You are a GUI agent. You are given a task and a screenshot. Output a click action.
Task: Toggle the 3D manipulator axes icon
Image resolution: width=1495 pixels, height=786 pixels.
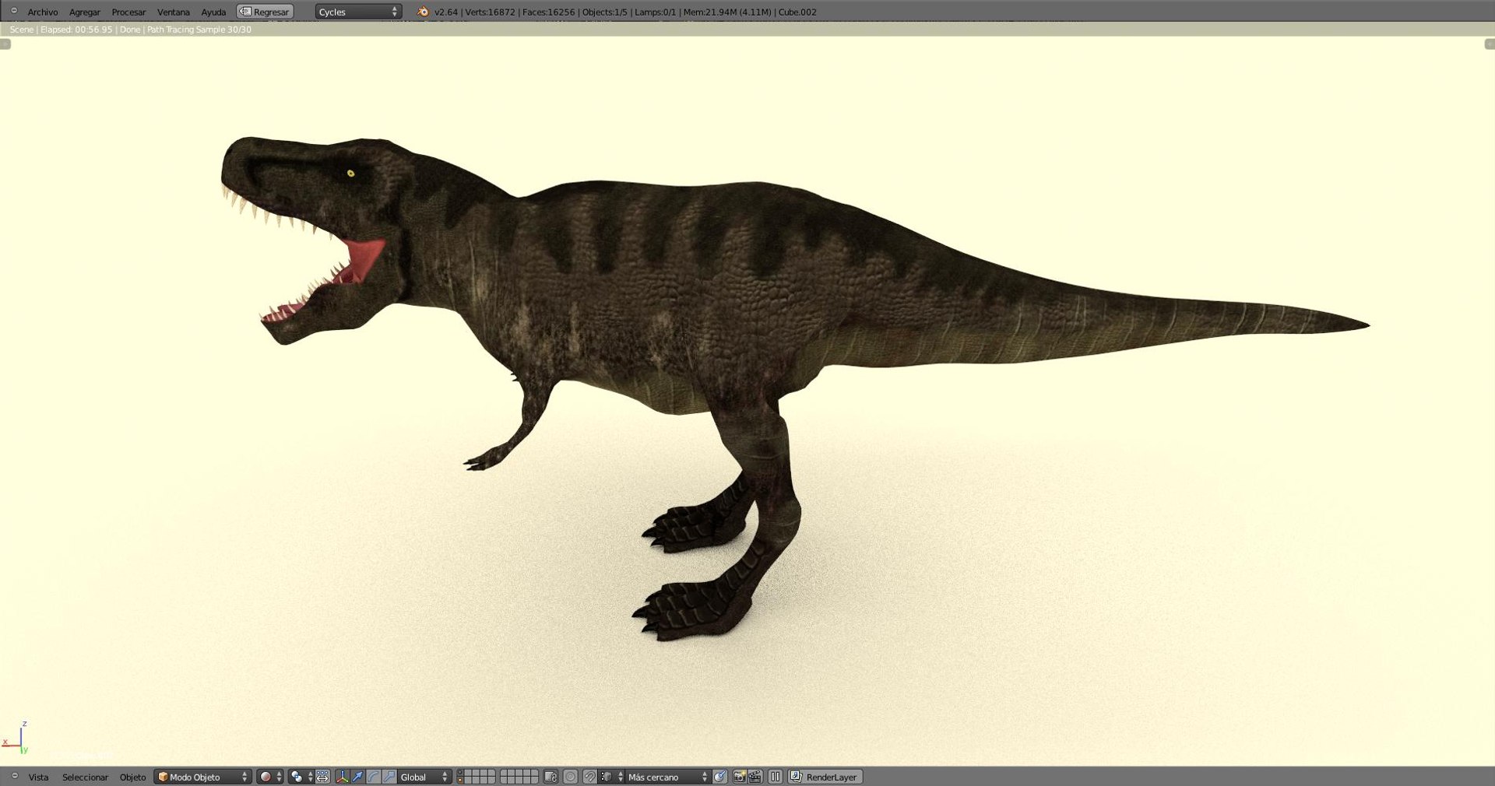342,777
